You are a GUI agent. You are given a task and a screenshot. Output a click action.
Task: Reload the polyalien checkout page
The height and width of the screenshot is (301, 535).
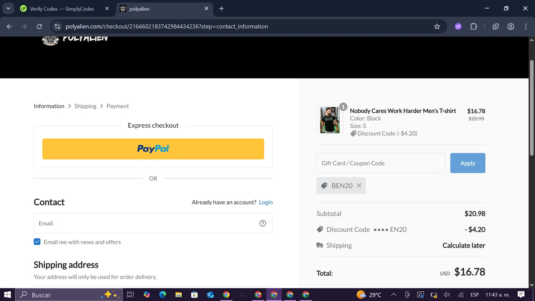39,26
